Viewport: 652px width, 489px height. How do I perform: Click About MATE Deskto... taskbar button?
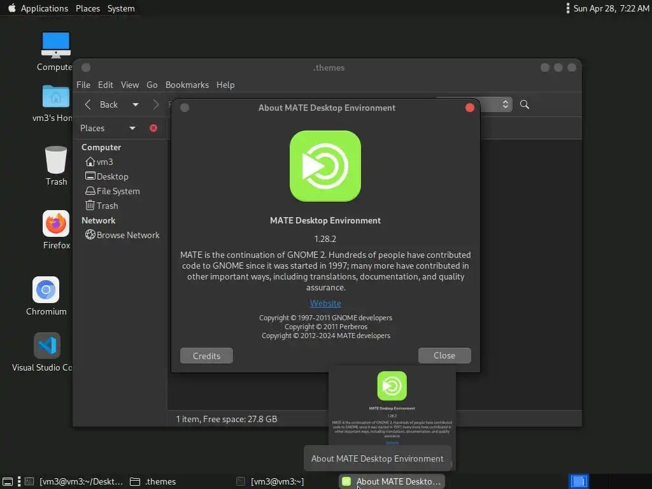(392, 481)
